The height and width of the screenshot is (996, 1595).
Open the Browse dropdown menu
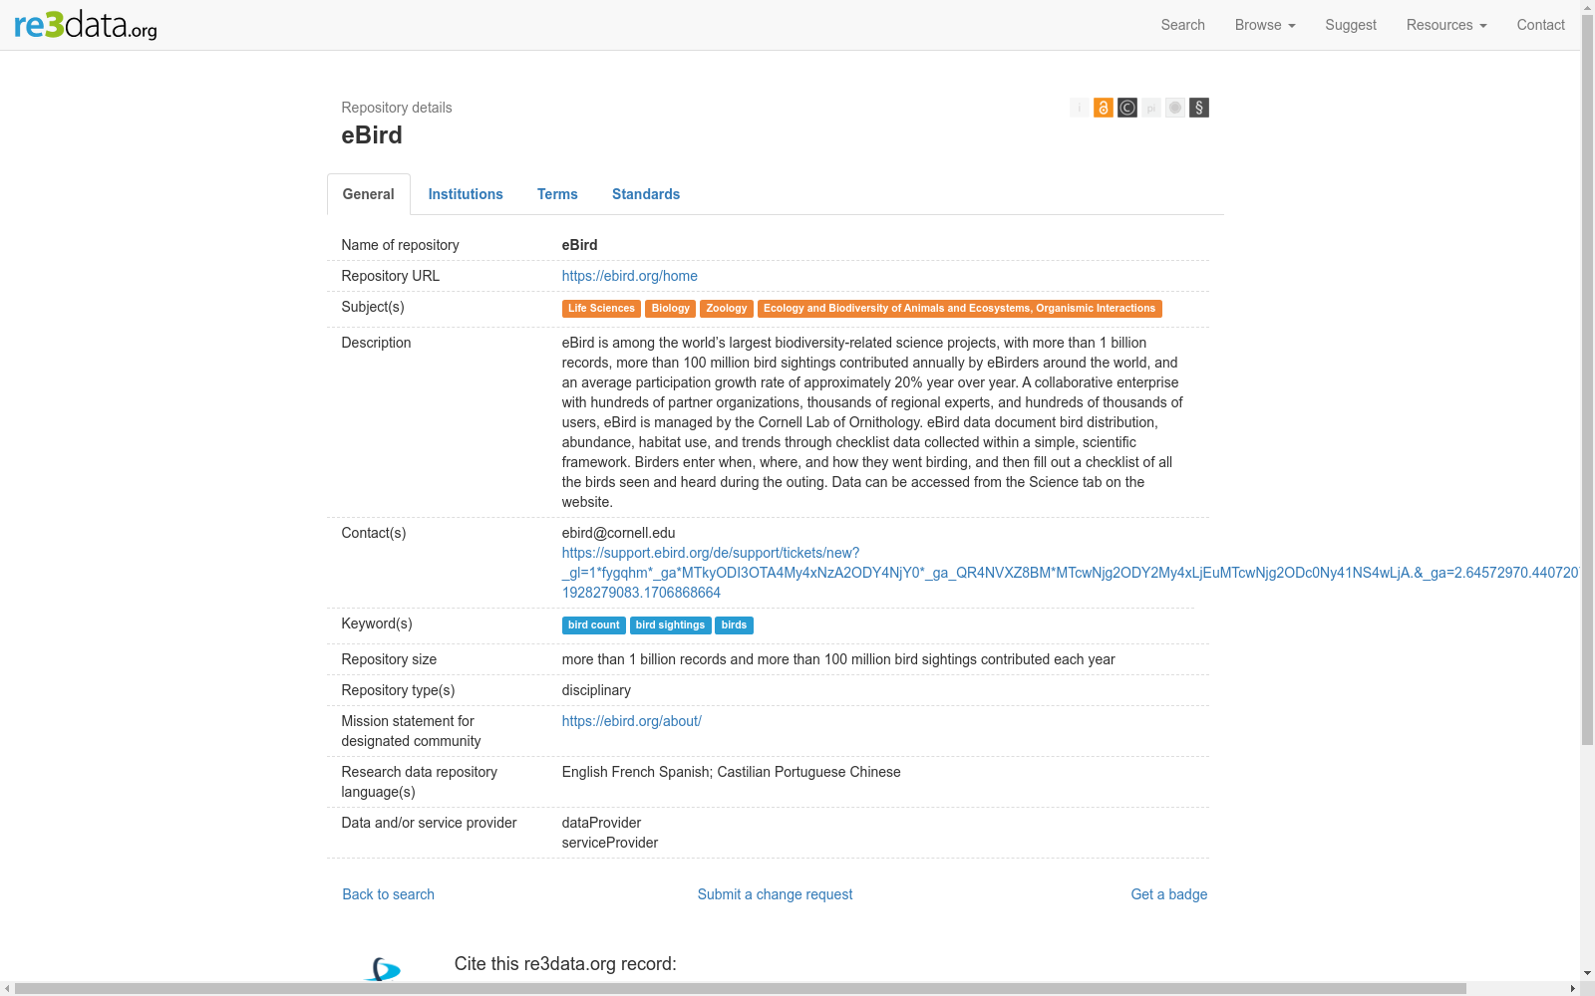(x=1265, y=25)
